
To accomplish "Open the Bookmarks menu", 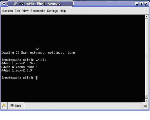I will 38,11.
